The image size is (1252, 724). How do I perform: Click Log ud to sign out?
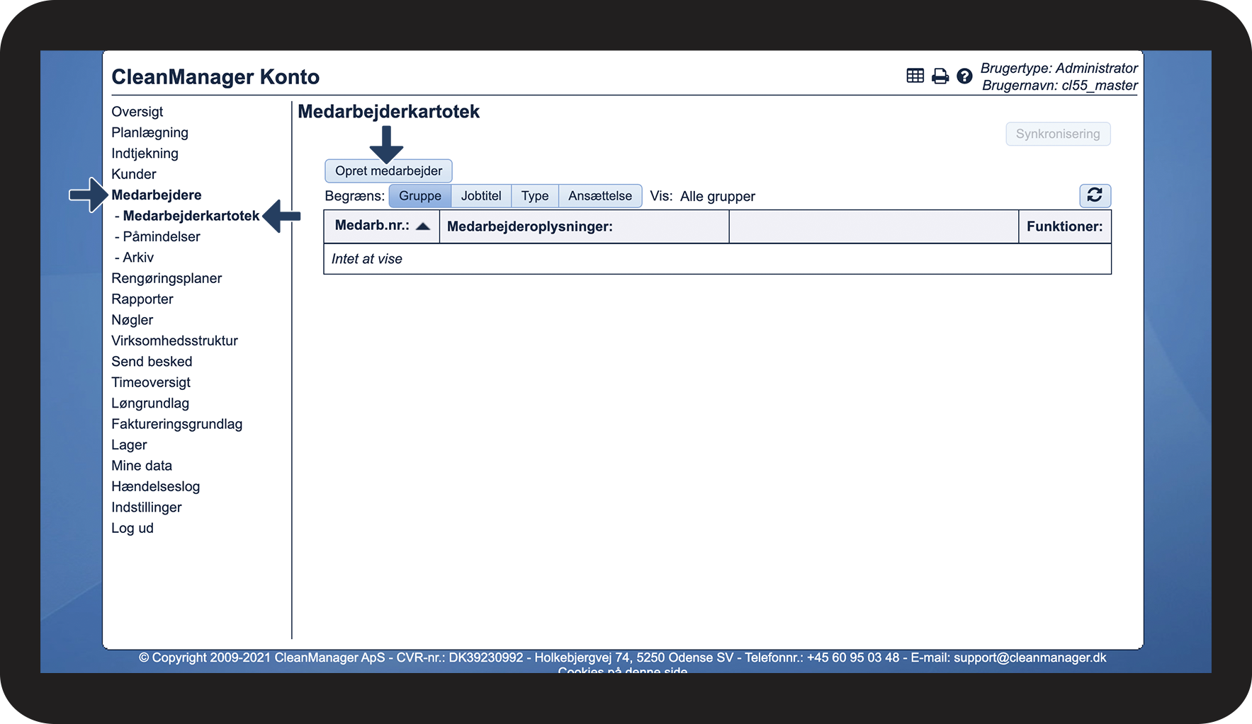tap(132, 528)
